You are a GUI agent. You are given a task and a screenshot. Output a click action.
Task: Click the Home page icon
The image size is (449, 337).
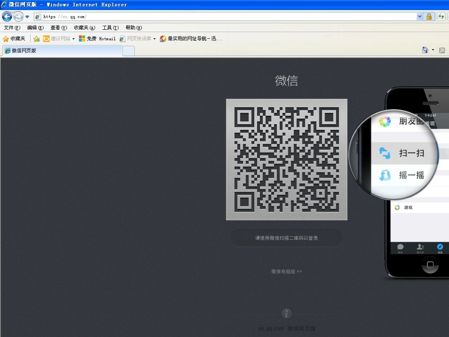pos(425,50)
